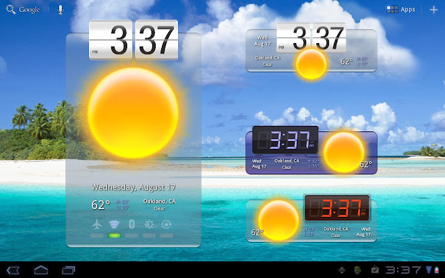Open the Market shopping bag notification
Viewport: 445px width, 278px height.
point(375,270)
